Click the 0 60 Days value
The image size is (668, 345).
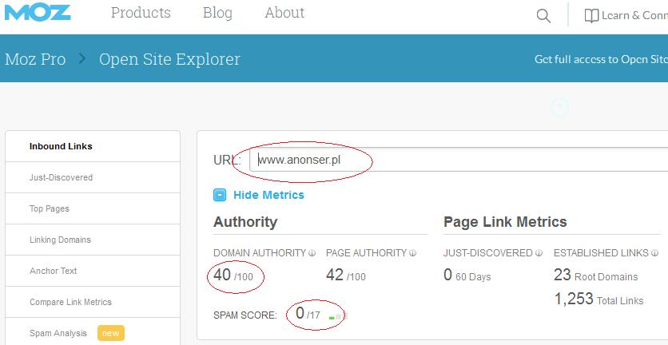coord(467,276)
